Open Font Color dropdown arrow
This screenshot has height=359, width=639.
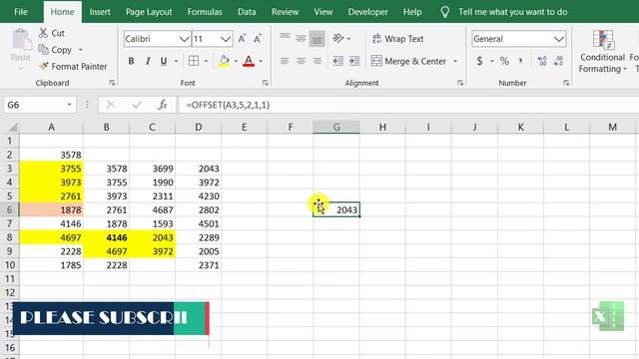[x=261, y=61]
